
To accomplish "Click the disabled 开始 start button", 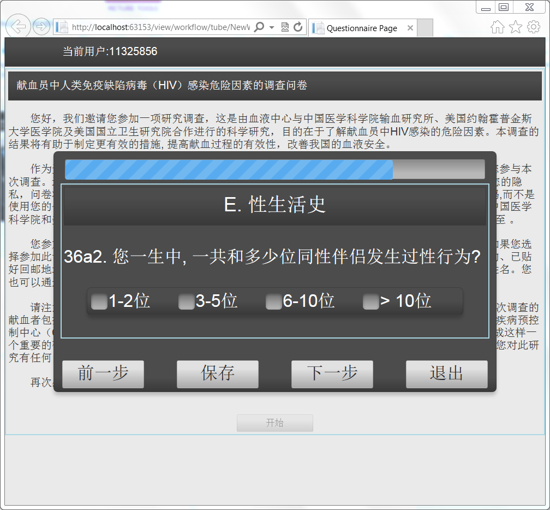I will (x=275, y=423).
